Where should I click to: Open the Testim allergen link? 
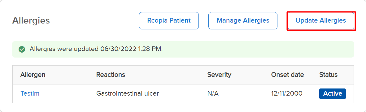coord(30,93)
